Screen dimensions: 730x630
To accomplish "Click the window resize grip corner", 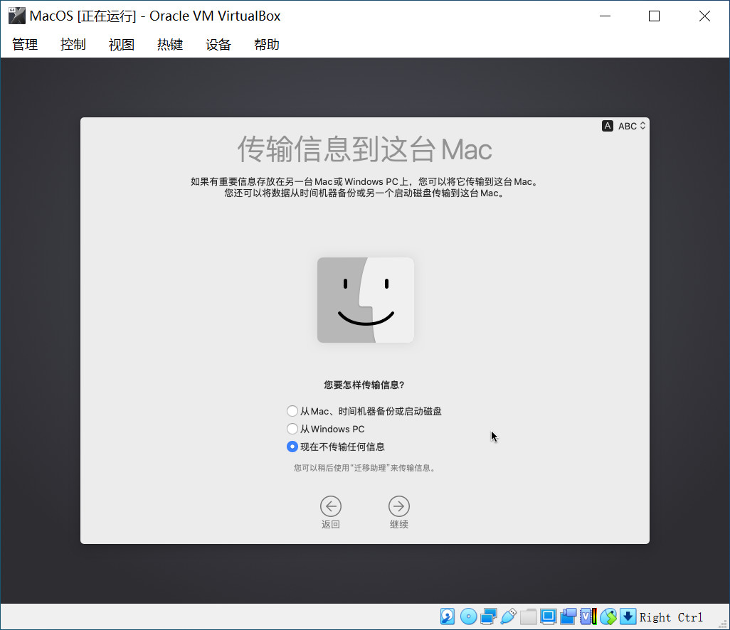I will pos(723,623).
